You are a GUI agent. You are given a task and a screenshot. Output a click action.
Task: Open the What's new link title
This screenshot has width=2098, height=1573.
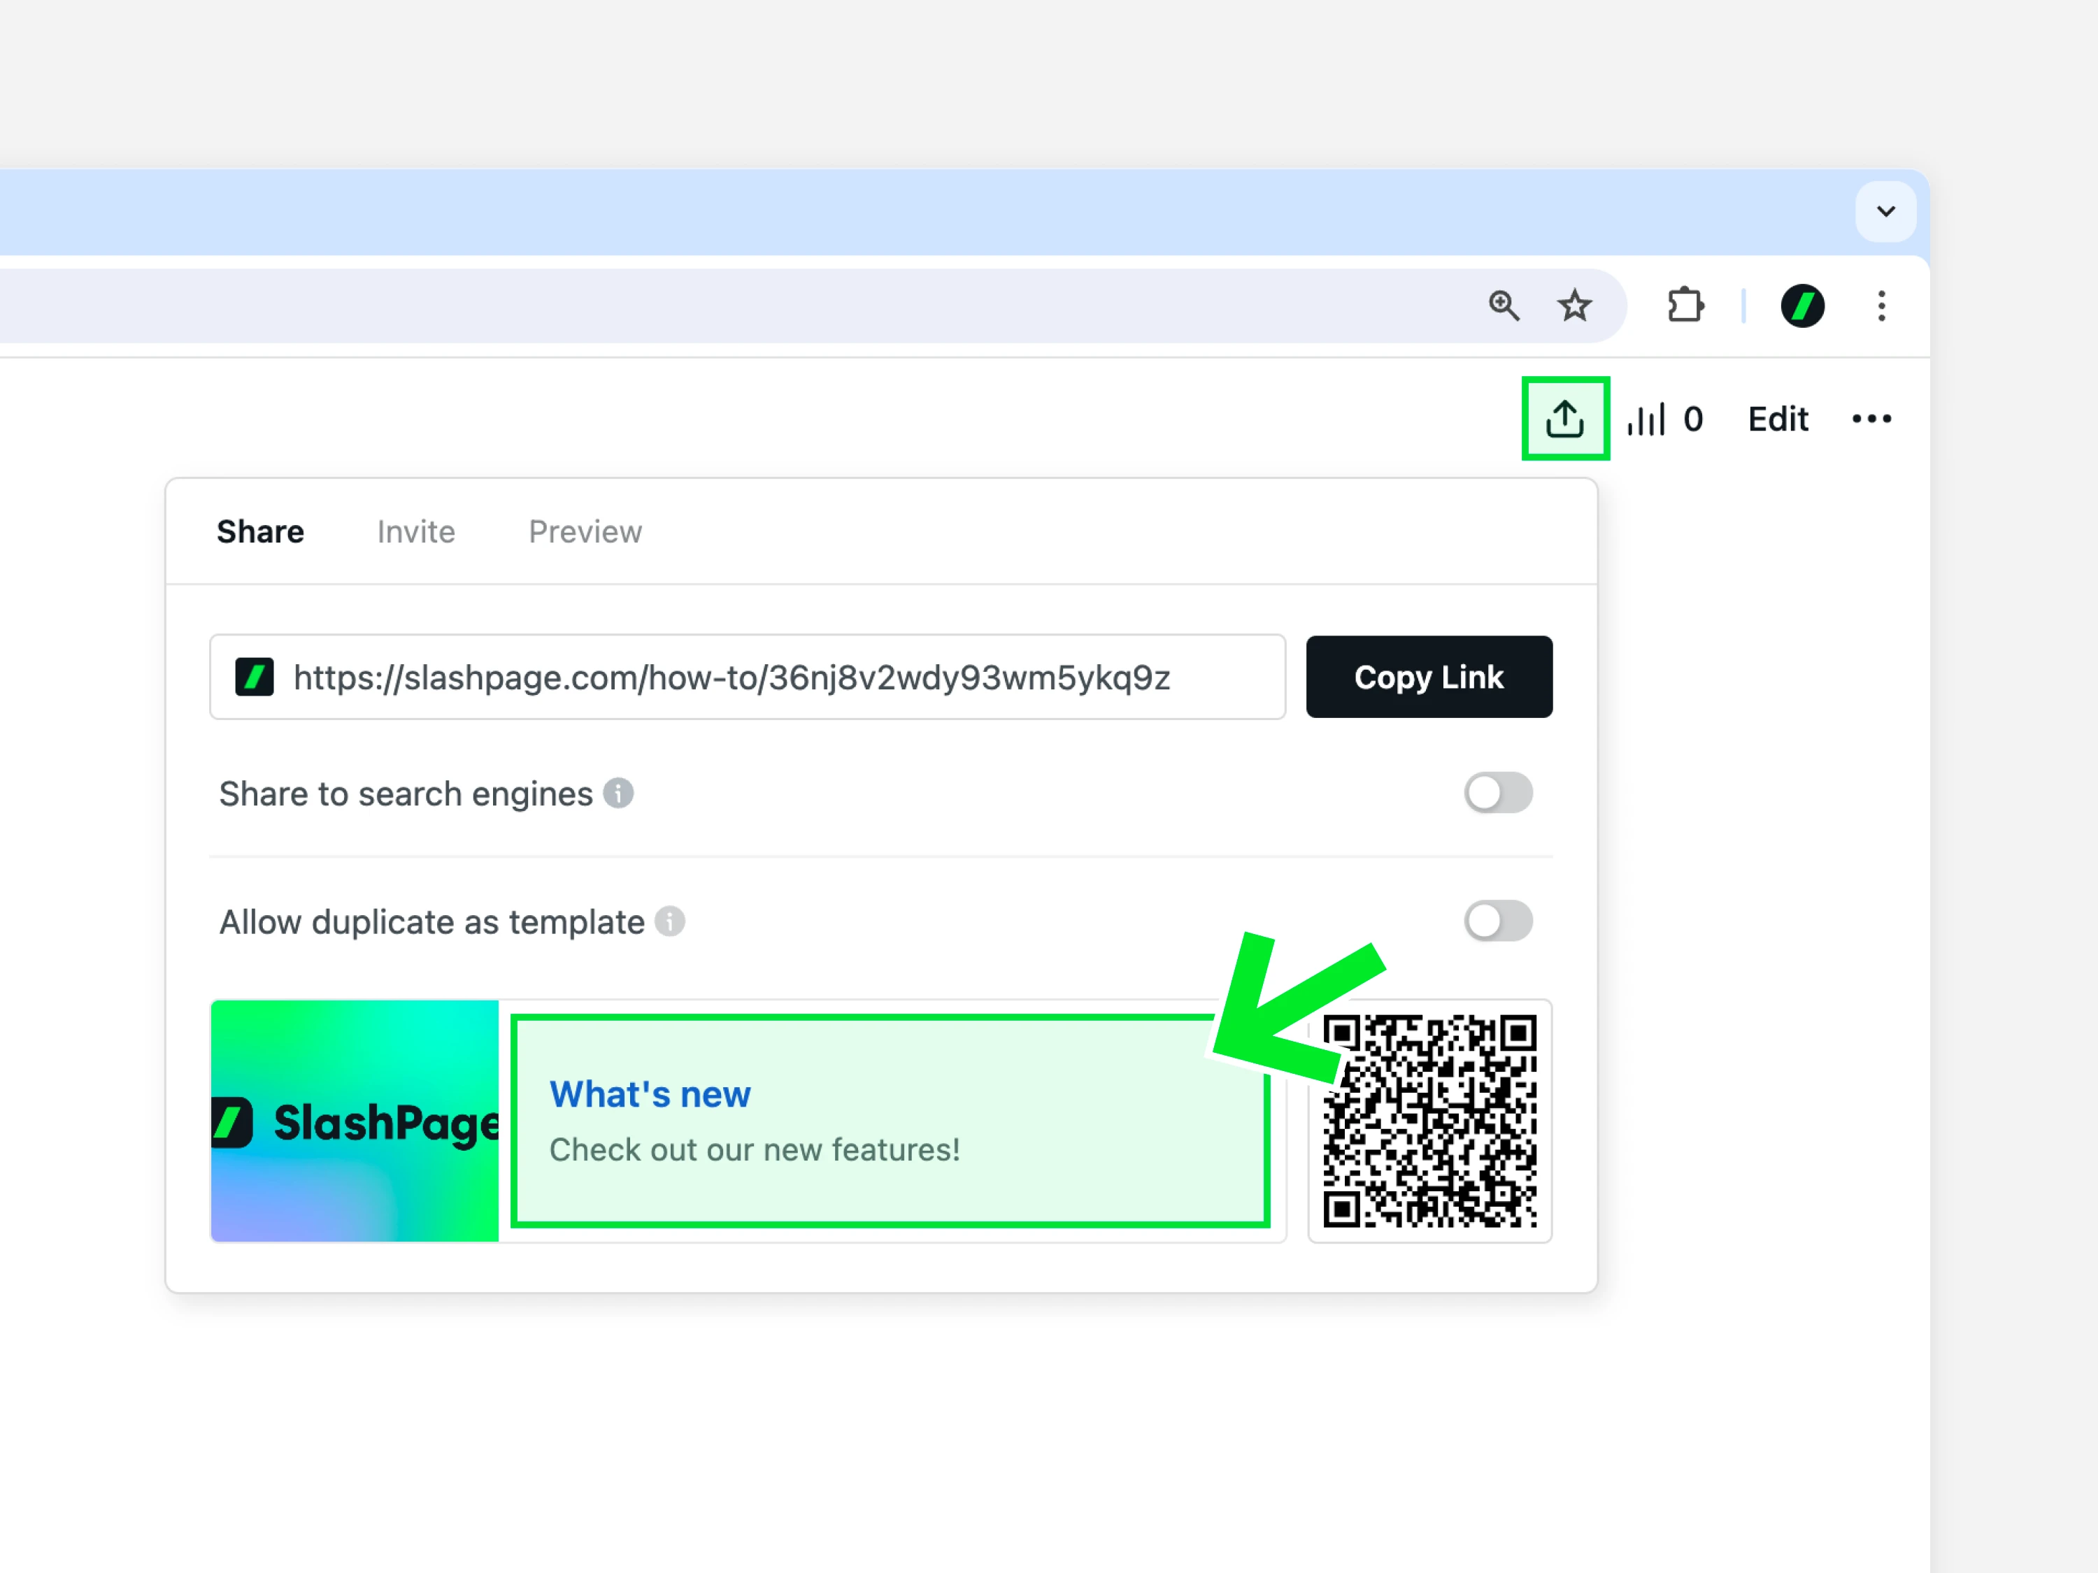pyautogui.click(x=650, y=1094)
